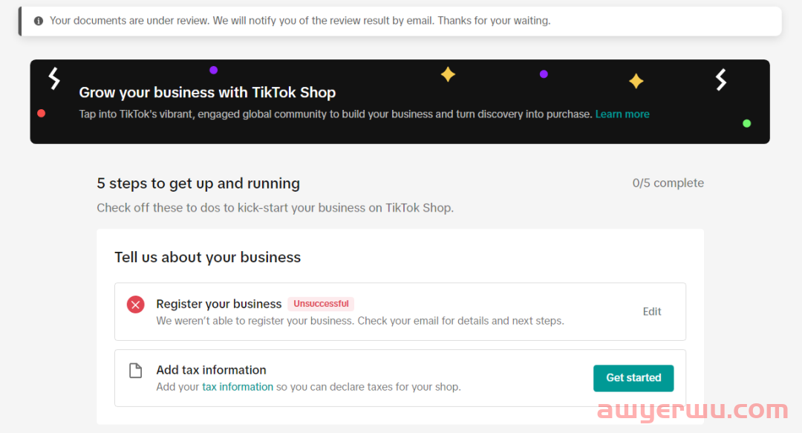Follow the tax information hyperlink
Viewport: 802px width, 433px height.
click(238, 387)
